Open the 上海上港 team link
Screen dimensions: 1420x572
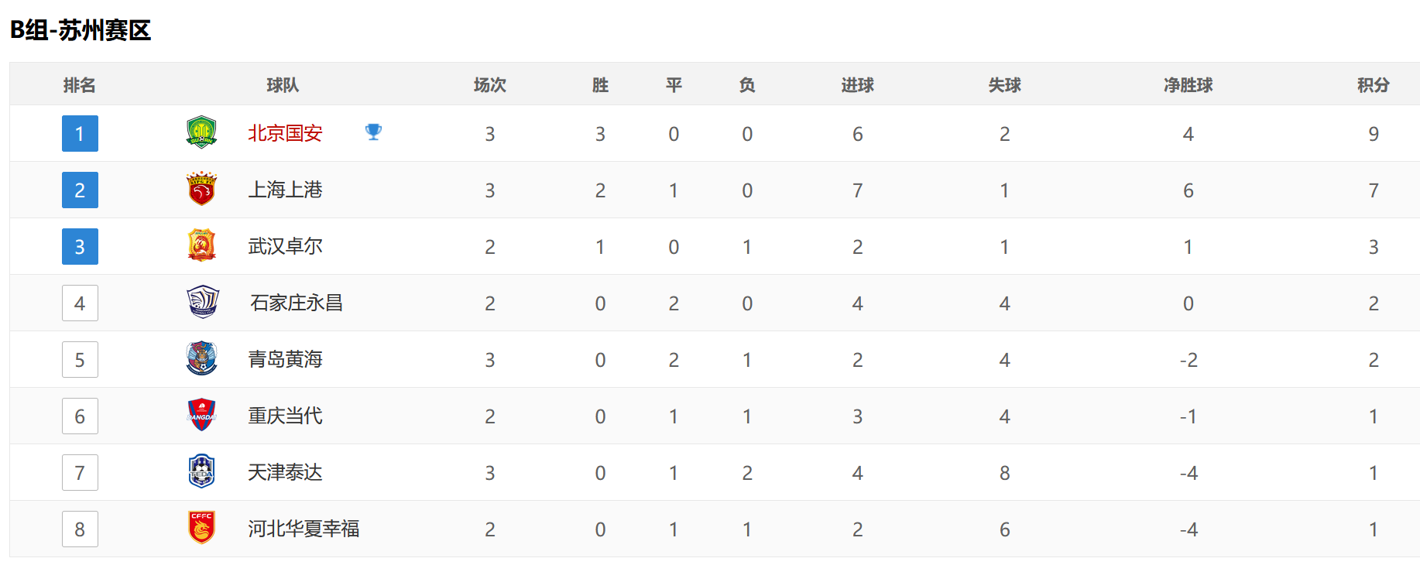coord(285,190)
